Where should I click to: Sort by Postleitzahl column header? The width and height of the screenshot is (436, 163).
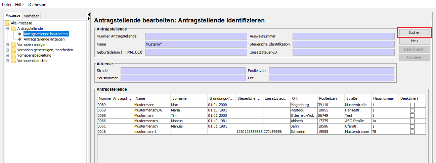pyautogui.click(x=331, y=98)
